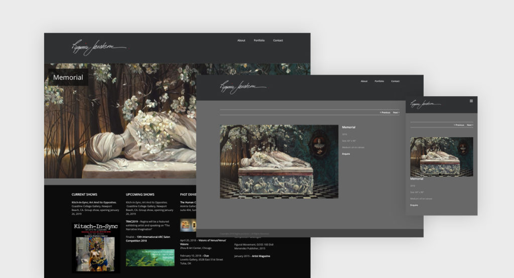Click Previous link in the mobile view

tap(459, 125)
